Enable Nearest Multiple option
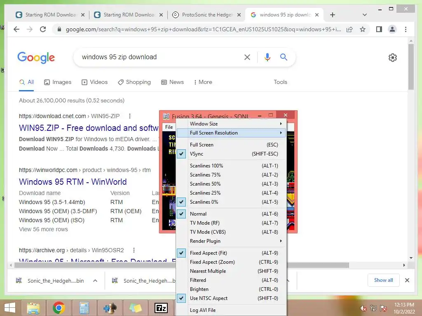This screenshot has height=316, width=422. click(231, 271)
